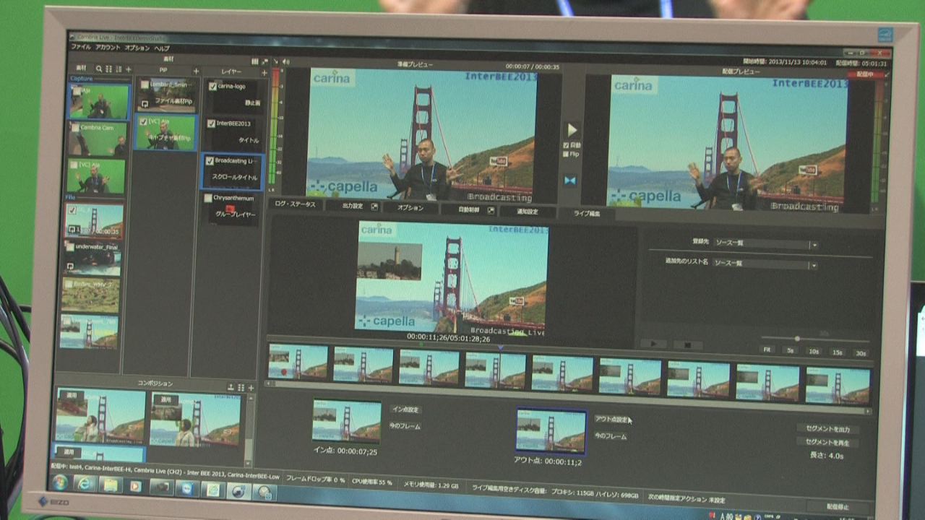Open the ヘルプ menu
925x520 pixels.
coord(162,48)
